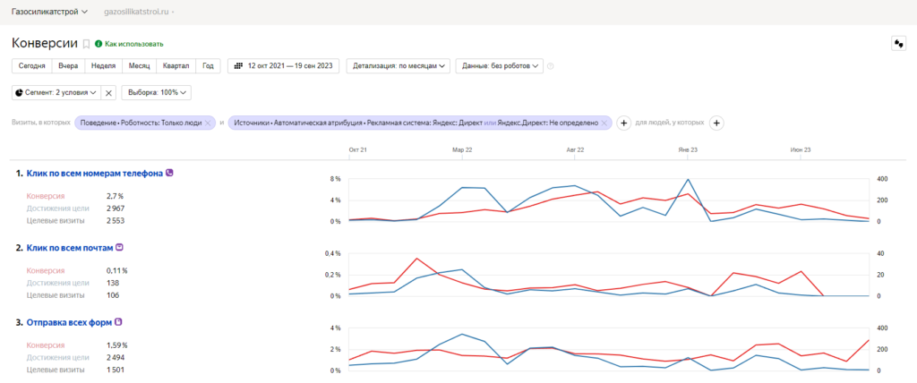
Task: Open the Выборка: 100% dropdown
Action: [156, 92]
